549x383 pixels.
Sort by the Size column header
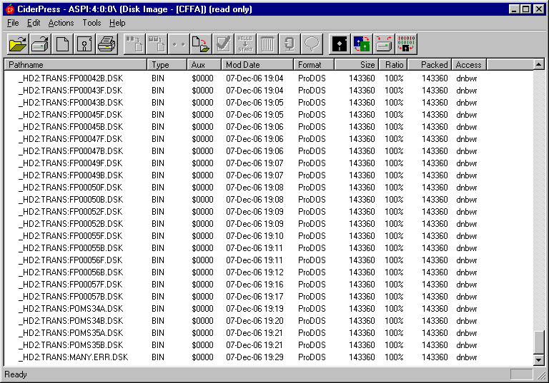click(x=357, y=65)
